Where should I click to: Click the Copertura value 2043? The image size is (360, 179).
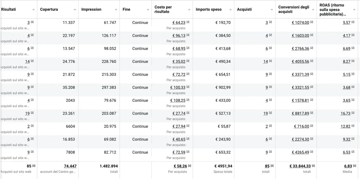point(70,101)
